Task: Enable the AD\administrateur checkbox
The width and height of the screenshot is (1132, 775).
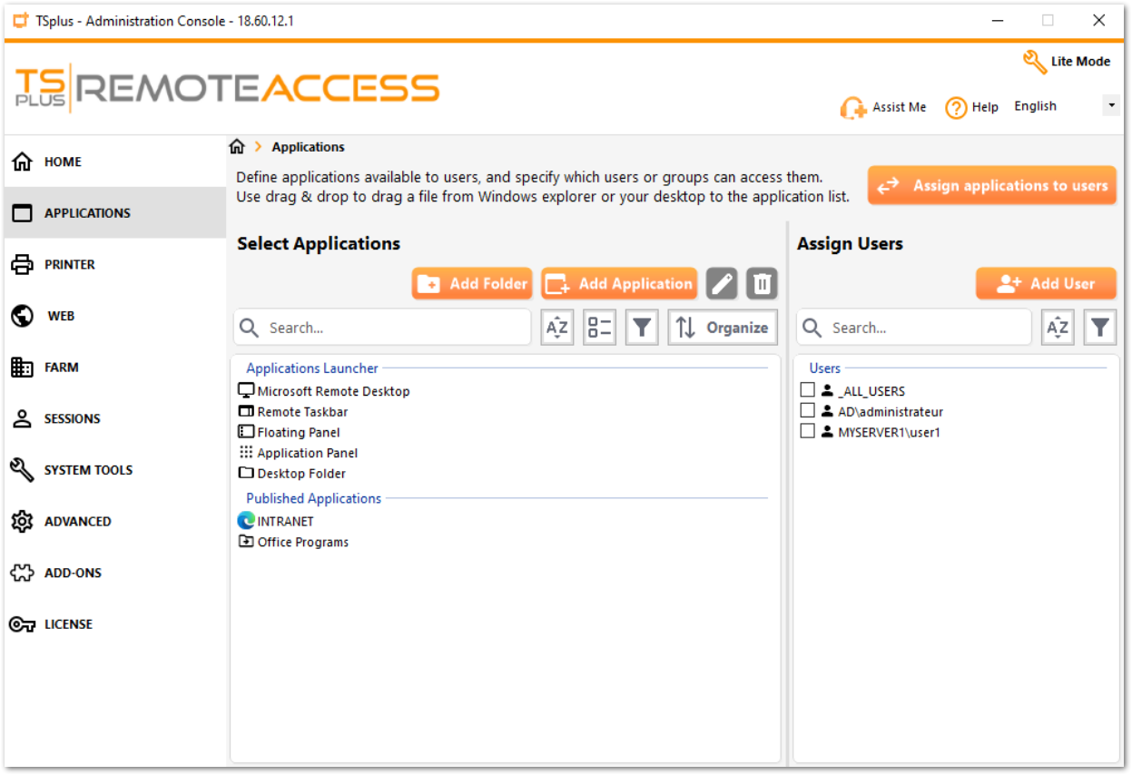Action: pos(807,409)
